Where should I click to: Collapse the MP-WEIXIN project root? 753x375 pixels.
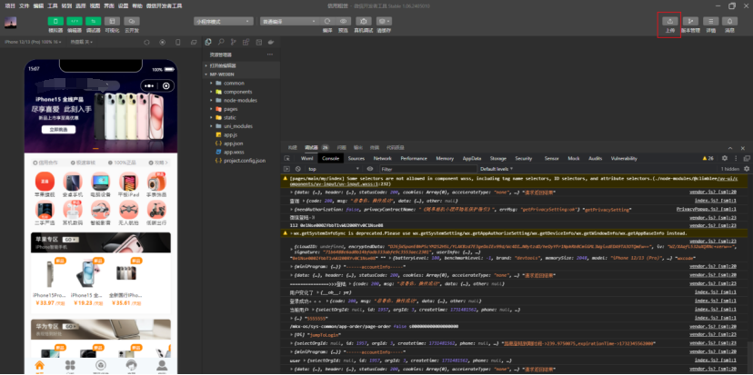(242, 74)
